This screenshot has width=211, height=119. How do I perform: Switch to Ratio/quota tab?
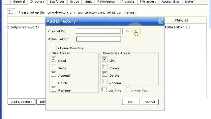coord(106,2)
